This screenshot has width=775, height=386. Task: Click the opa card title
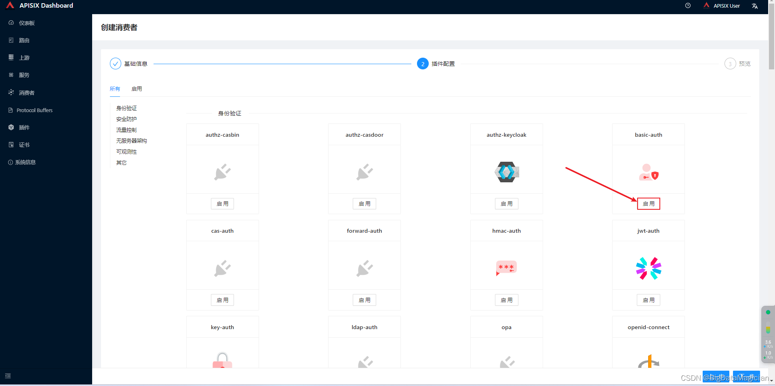(507, 328)
